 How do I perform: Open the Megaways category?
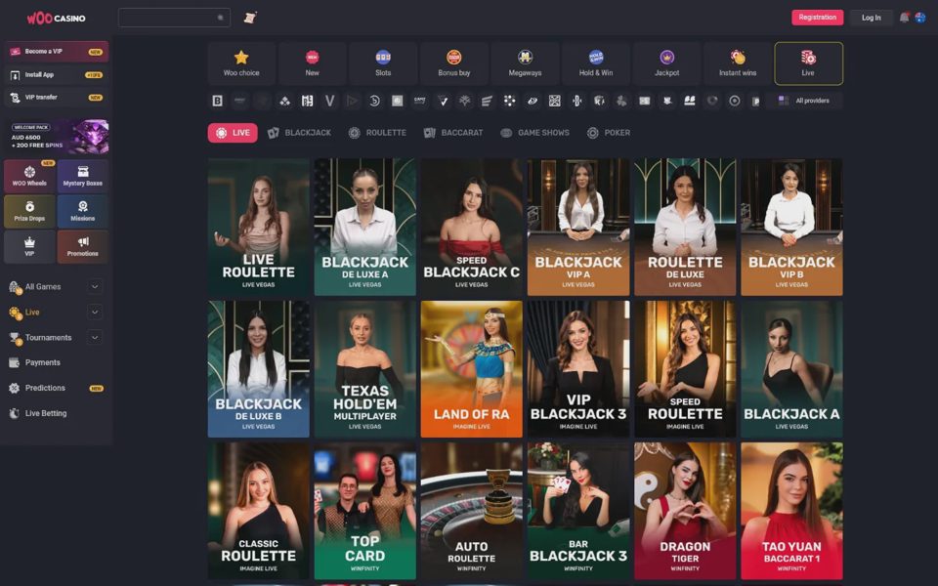pyautogui.click(x=526, y=63)
